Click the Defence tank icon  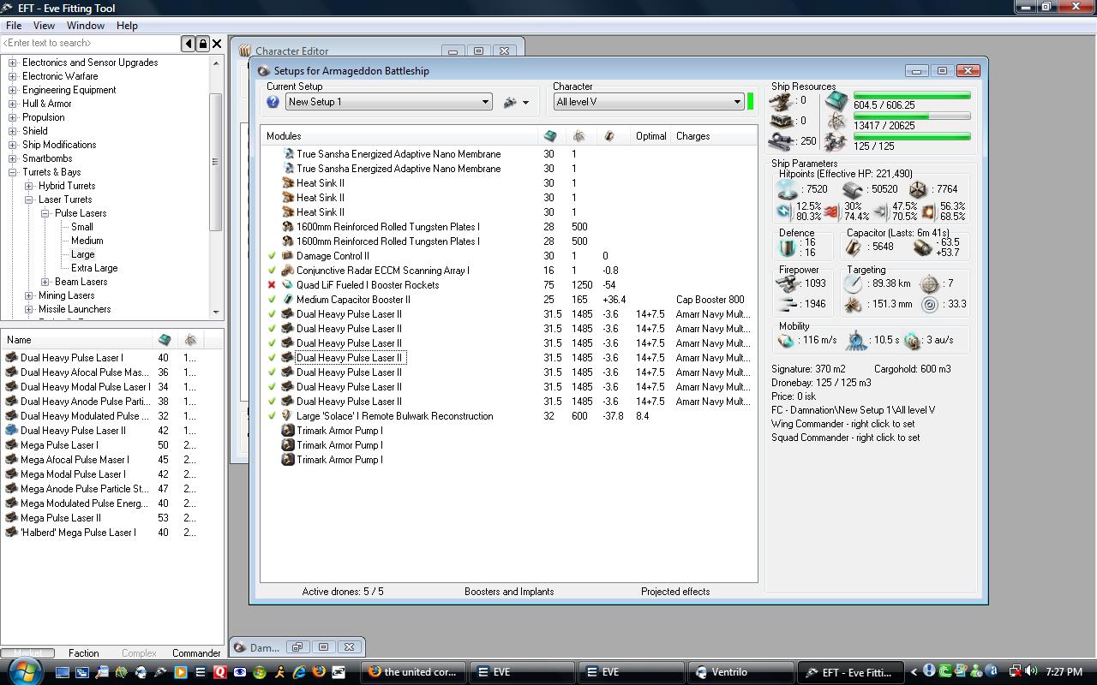click(x=787, y=247)
